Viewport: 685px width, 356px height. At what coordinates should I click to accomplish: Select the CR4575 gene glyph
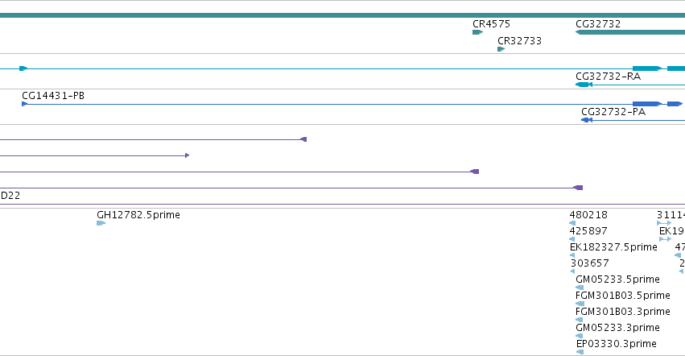point(477,32)
